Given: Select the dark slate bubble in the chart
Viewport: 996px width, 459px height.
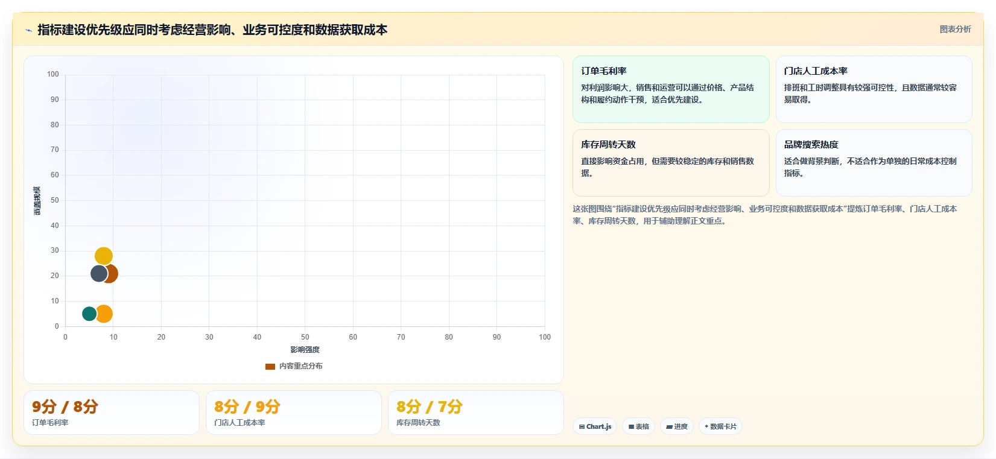Looking at the screenshot, I should (x=99, y=274).
